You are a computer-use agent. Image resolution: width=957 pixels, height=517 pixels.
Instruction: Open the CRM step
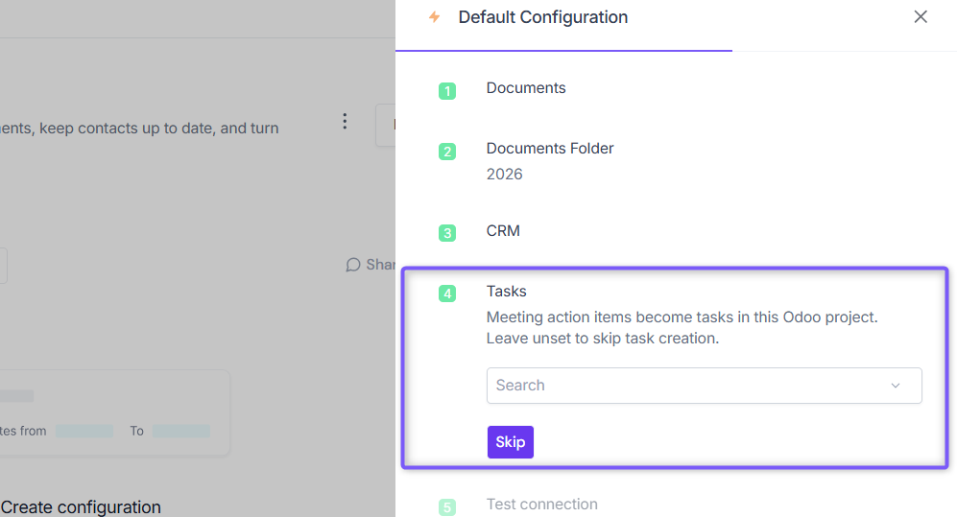(503, 230)
